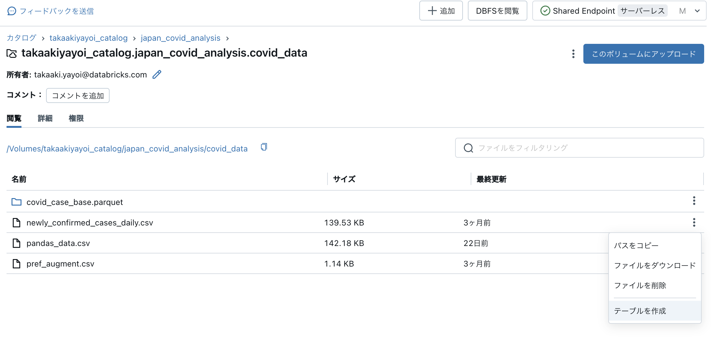Switch to the 詳細 tab
Viewport: 711px width, 362px height.
pos(45,118)
